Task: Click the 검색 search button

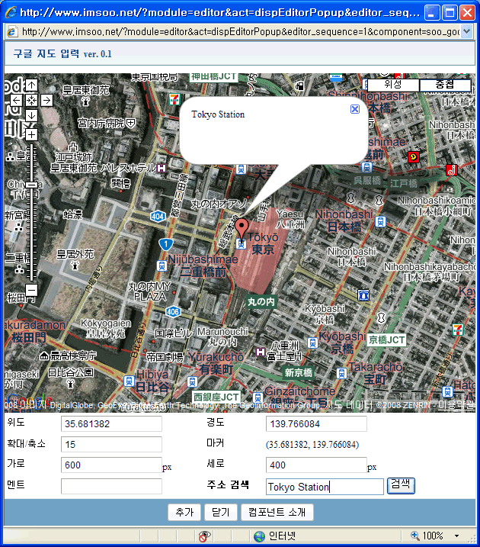Action: tap(401, 486)
